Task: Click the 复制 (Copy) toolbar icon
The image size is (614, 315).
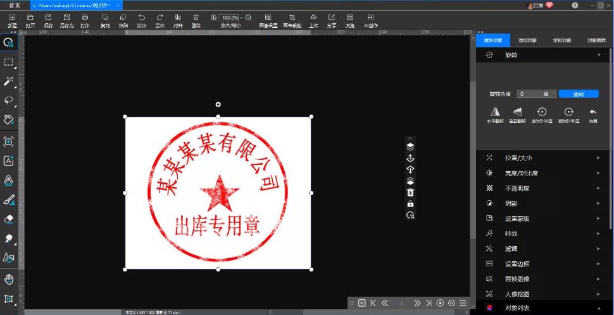Action: [x=105, y=18]
